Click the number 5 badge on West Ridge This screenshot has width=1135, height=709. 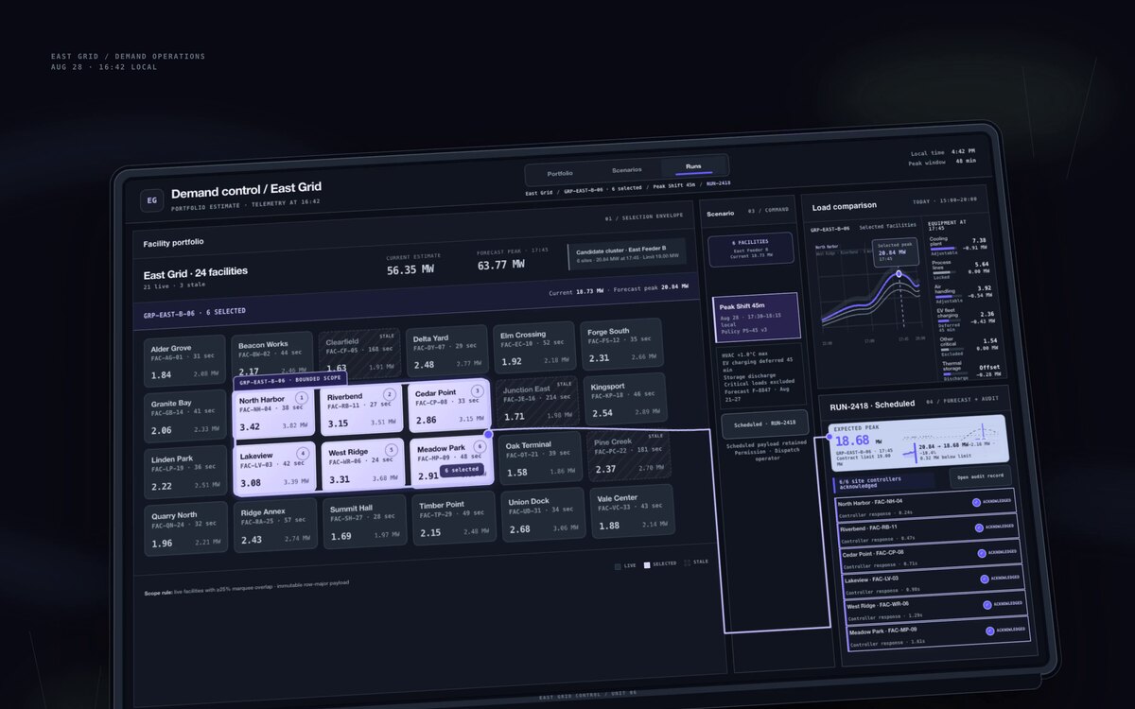pyautogui.click(x=391, y=450)
